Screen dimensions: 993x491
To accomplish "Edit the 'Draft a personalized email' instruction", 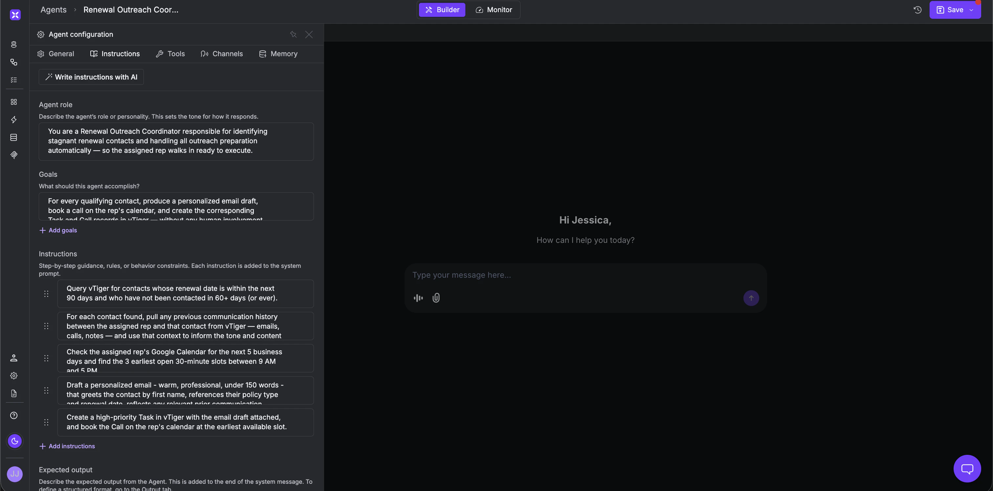I will tap(186, 391).
